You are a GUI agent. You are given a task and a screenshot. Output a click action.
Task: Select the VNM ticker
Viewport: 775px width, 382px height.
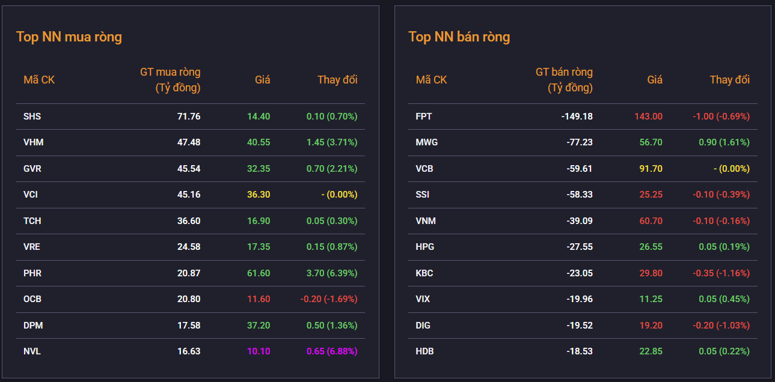click(426, 221)
